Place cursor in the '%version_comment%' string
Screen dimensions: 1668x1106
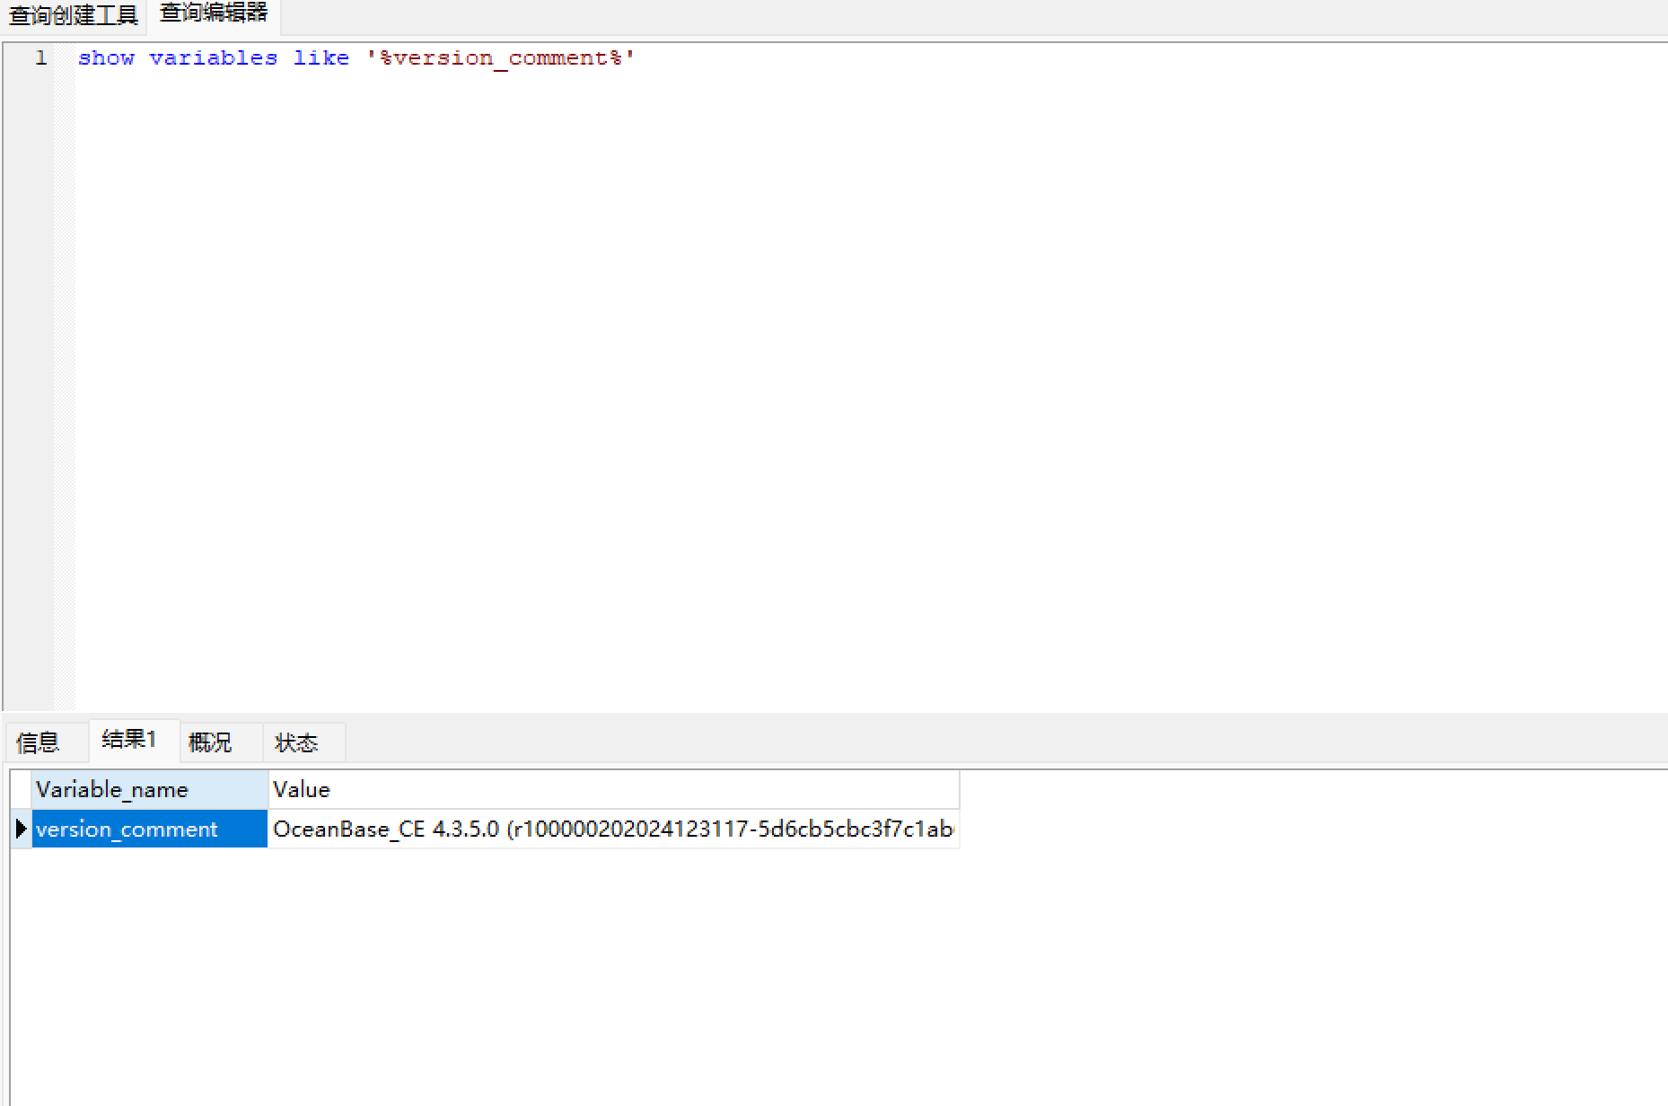pos(501,58)
